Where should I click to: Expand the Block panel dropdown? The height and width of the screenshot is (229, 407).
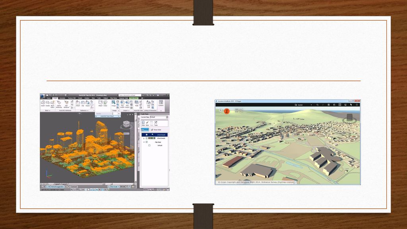50,111
